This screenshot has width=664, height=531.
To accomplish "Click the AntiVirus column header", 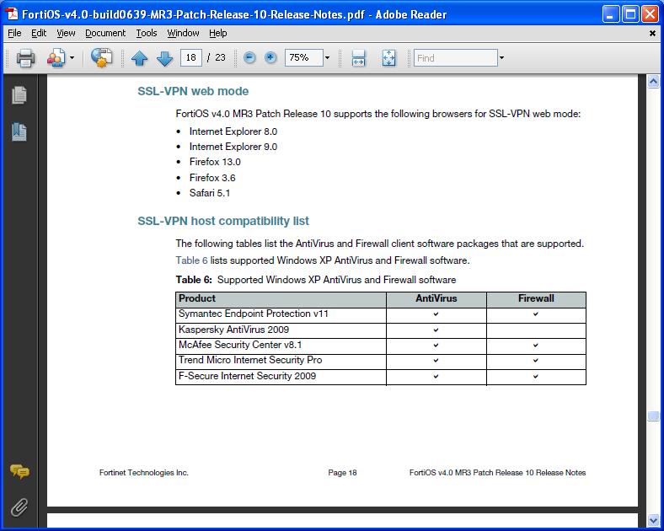I will [x=436, y=298].
